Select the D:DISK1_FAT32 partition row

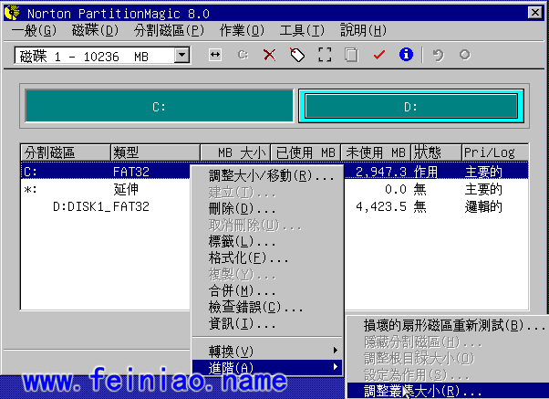274,206
